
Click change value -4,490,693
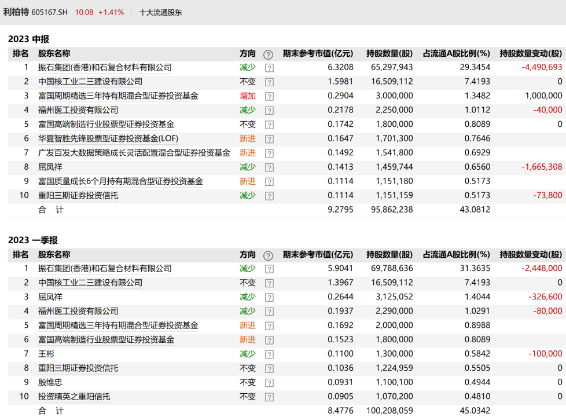(542, 67)
